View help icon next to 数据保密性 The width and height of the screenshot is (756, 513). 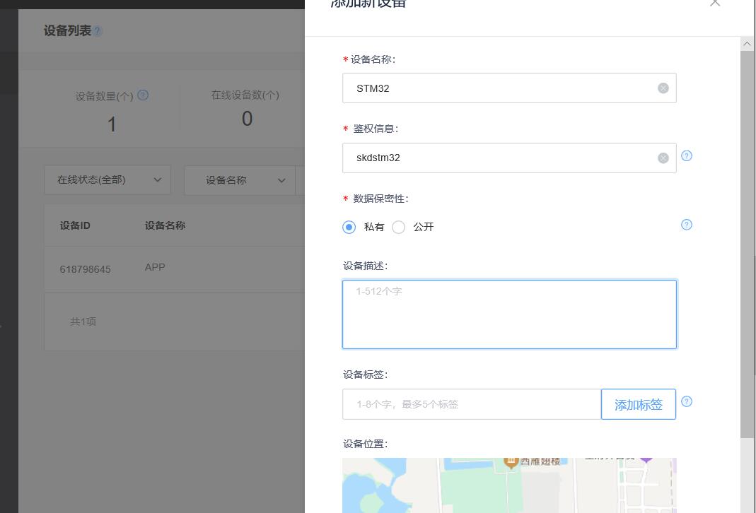(686, 225)
